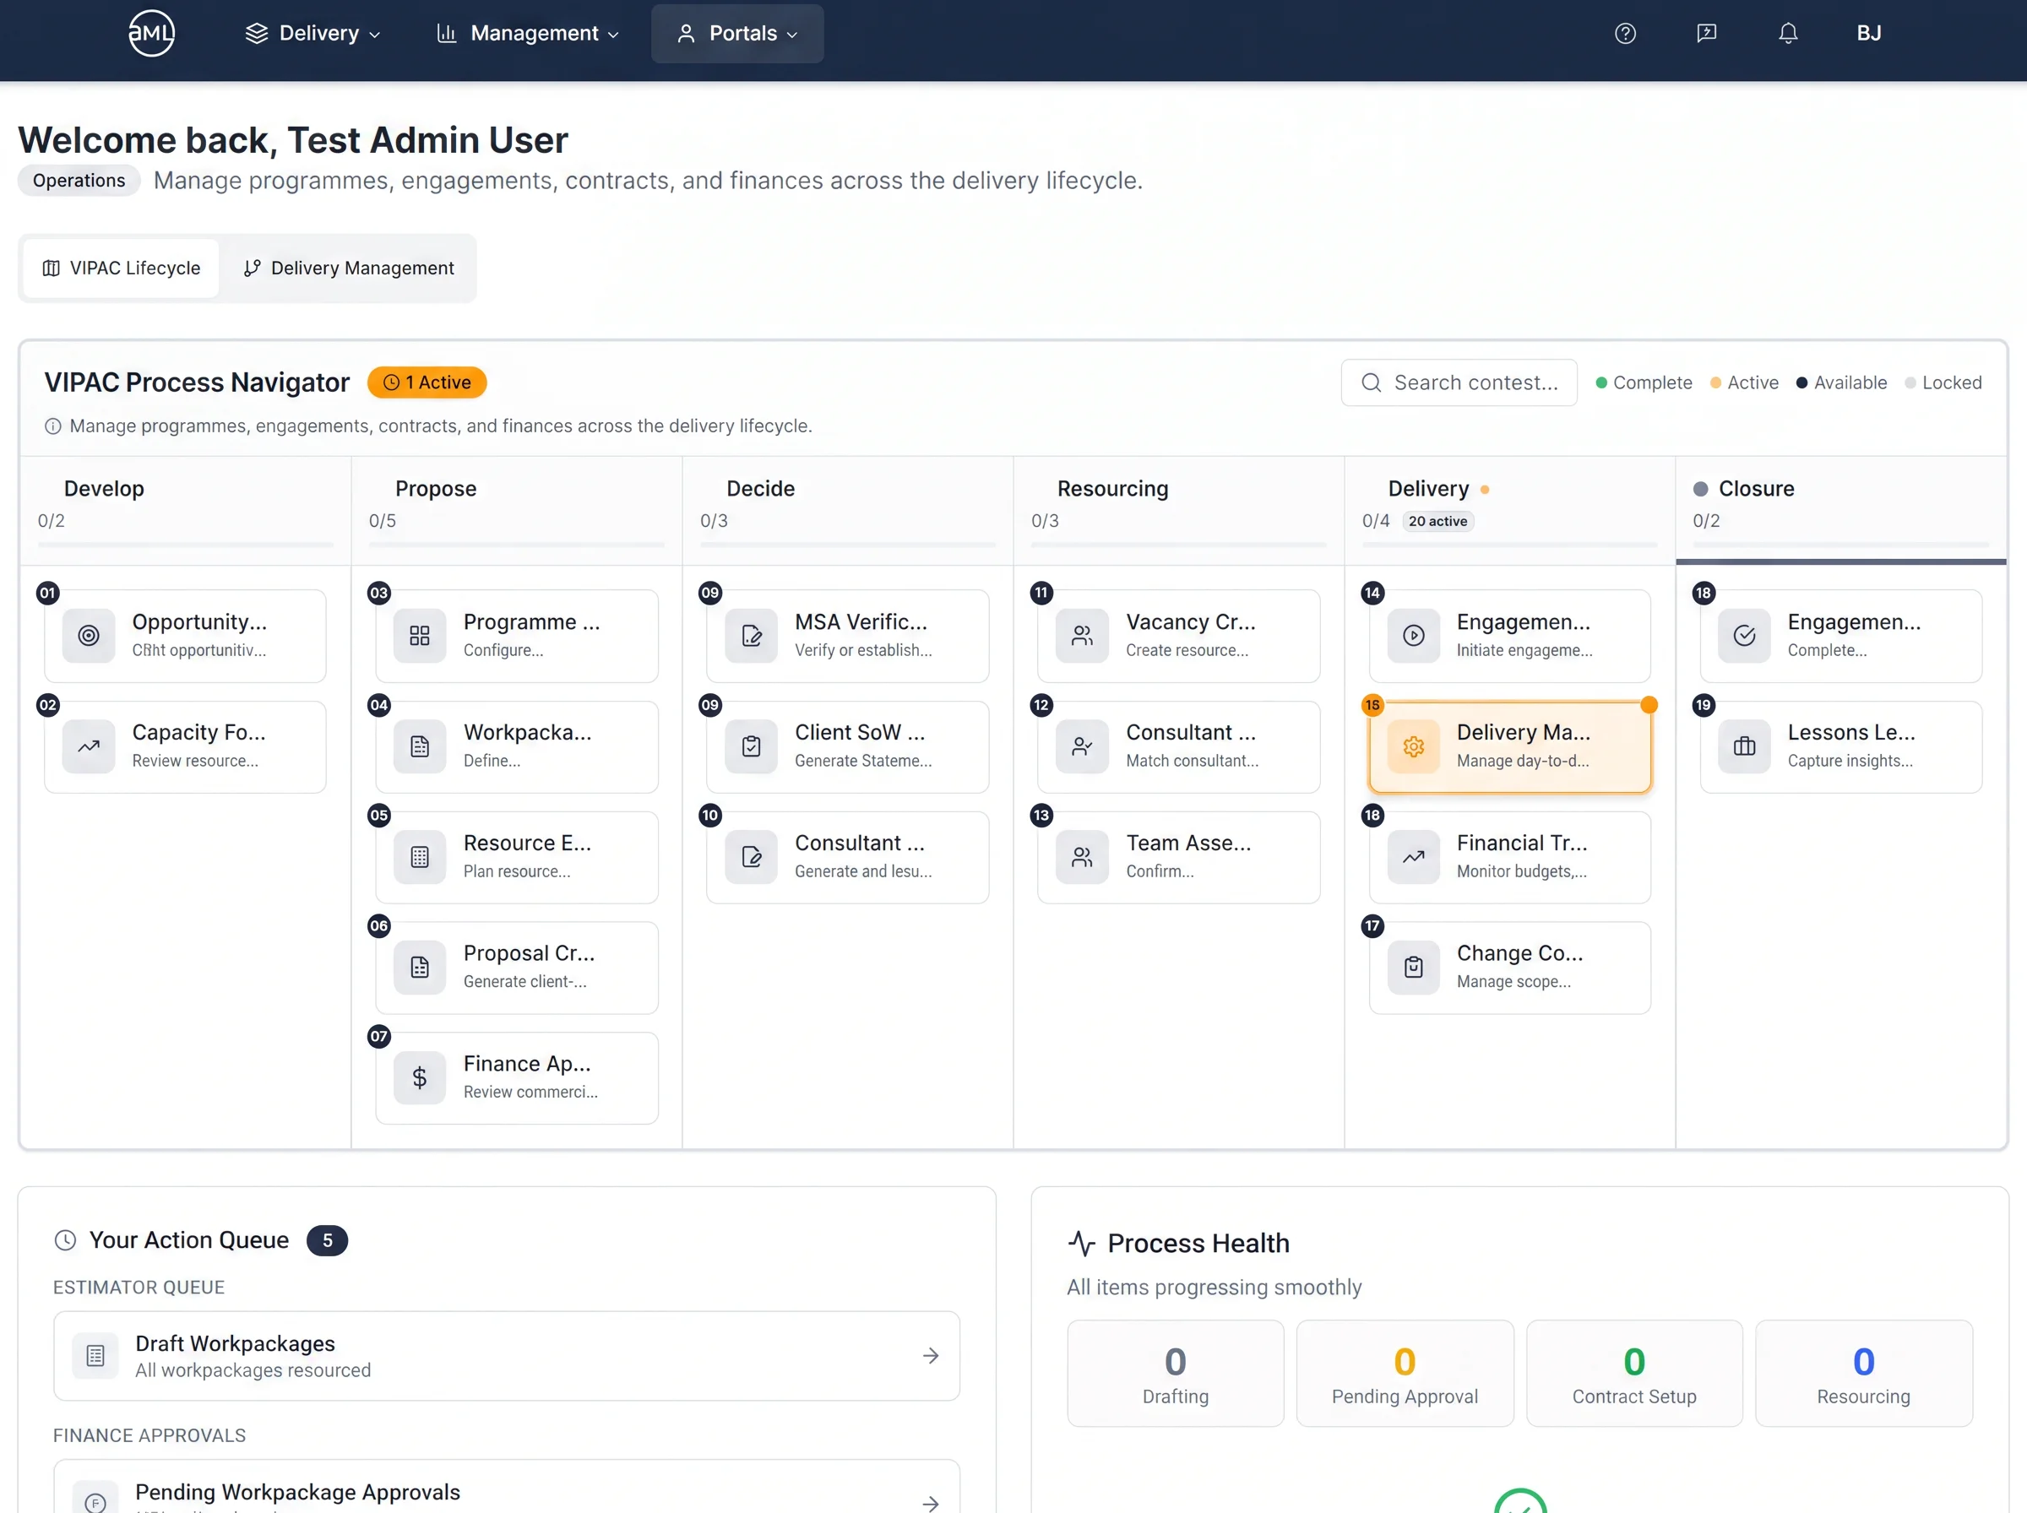This screenshot has height=1513, width=2027.
Task: Click the Programme card grid icon
Action: [420, 636]
